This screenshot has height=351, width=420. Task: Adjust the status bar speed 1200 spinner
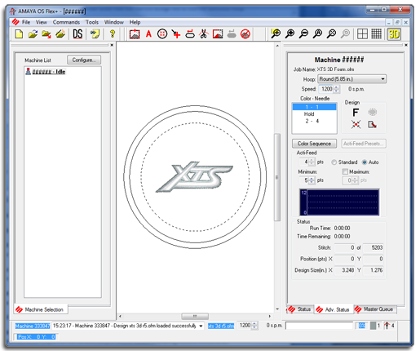pyautogui.click(x=254, y=326)
